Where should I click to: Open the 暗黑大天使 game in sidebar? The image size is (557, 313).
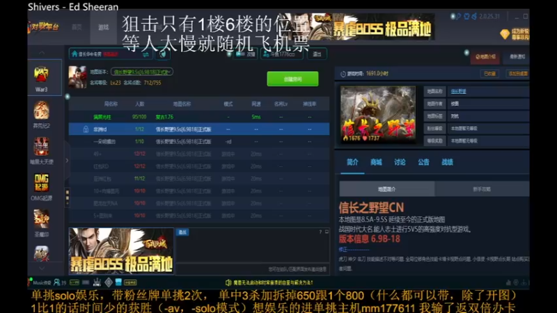coord(41,147)
